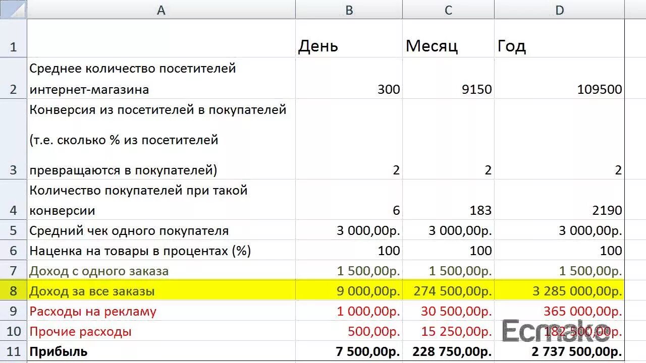Select column header D labeled Год

pos(559,10)
